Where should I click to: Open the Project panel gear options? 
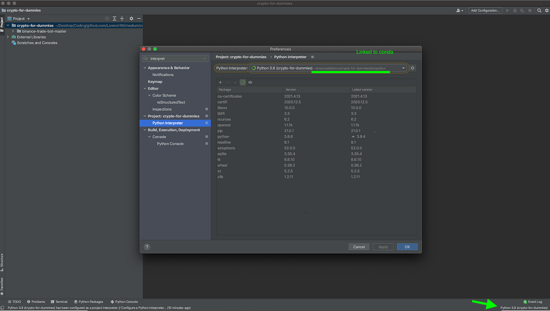(x=131, y=18)
